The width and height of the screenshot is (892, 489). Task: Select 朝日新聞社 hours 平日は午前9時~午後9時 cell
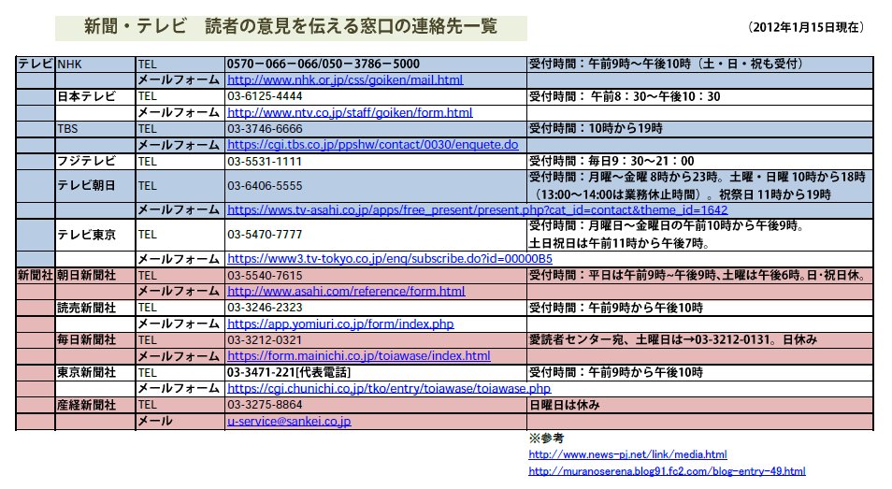coord(700,276)
